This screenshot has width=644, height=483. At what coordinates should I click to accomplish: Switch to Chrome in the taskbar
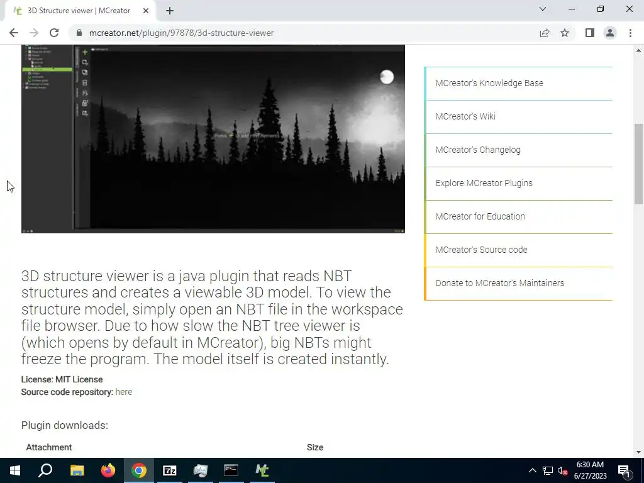tap(139, 470)
